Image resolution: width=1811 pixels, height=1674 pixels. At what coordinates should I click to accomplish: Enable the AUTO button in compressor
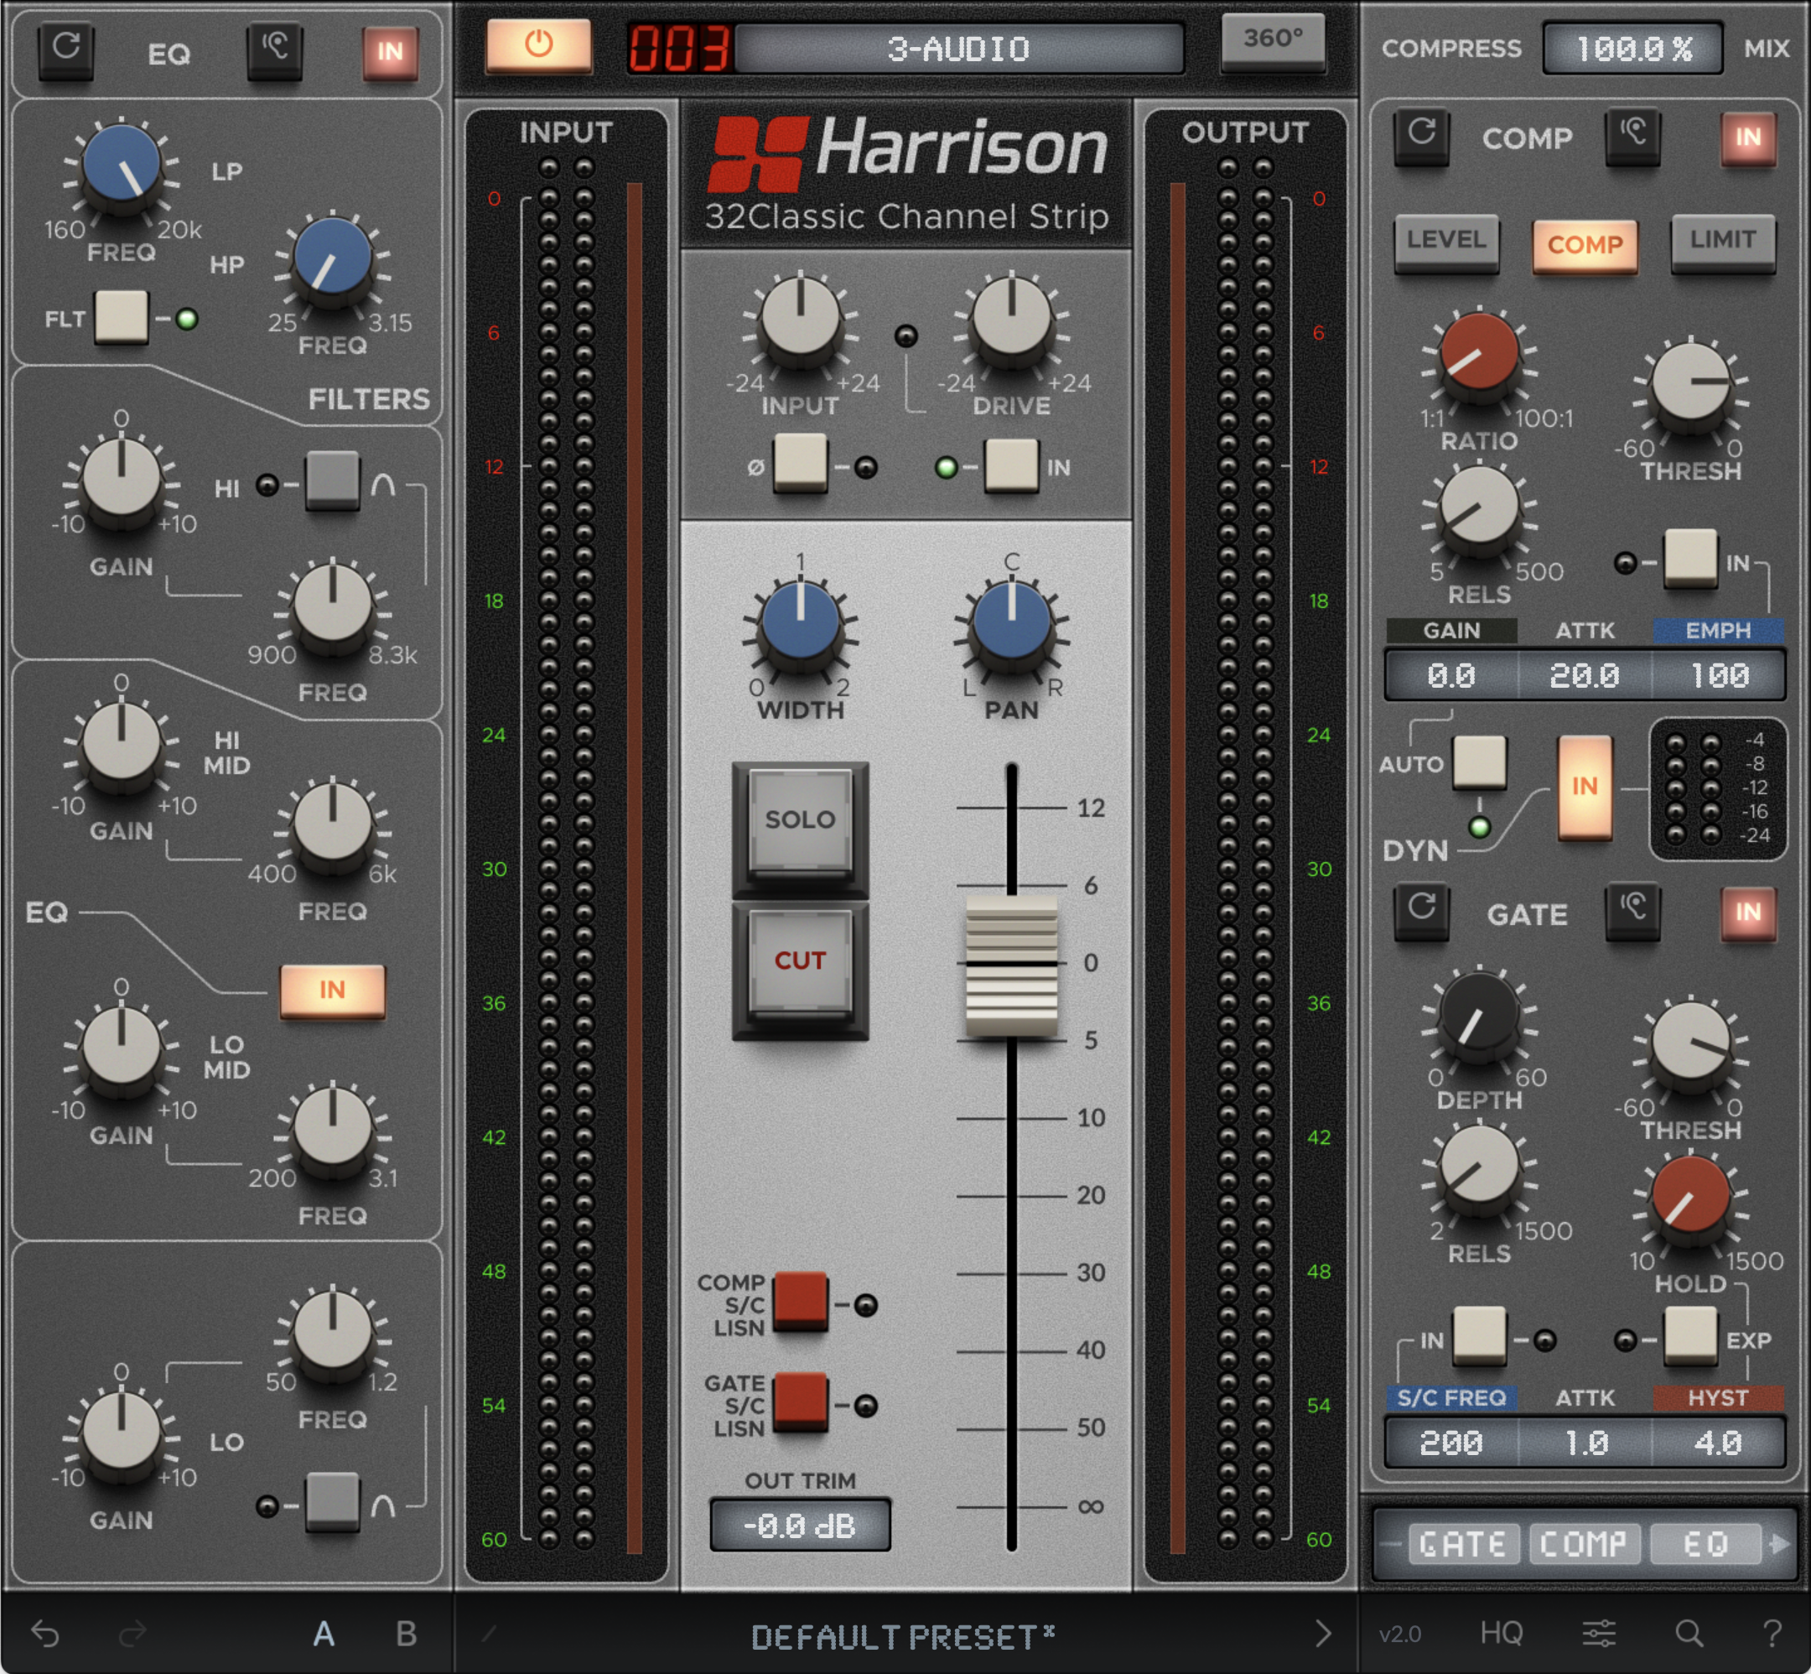click(1479, 762)
